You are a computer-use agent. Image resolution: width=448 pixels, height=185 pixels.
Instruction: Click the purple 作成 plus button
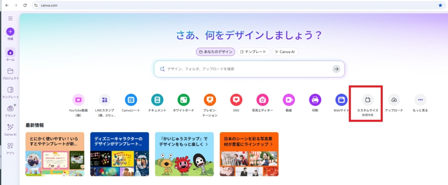10,31
